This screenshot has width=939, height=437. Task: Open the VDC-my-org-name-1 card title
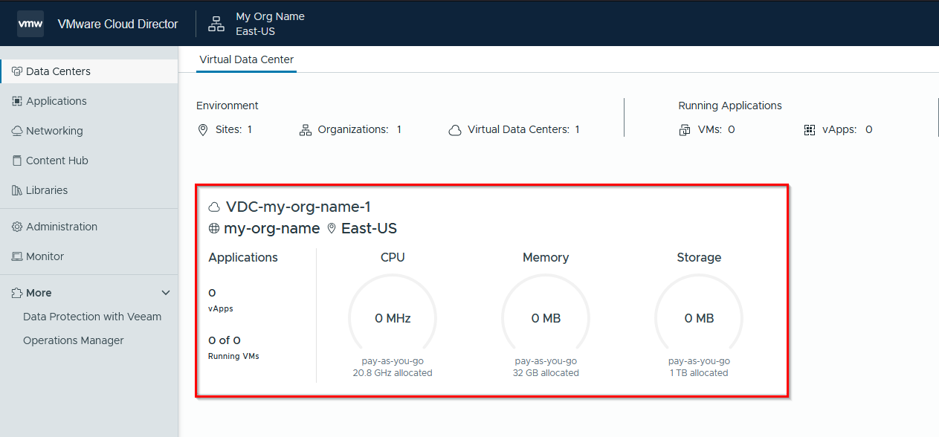(x=298, y=207)
